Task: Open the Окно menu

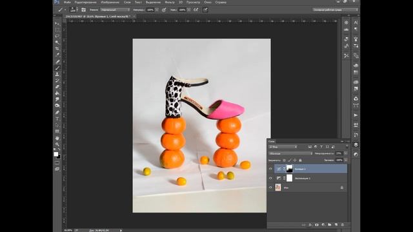Action: pos(208,2)
